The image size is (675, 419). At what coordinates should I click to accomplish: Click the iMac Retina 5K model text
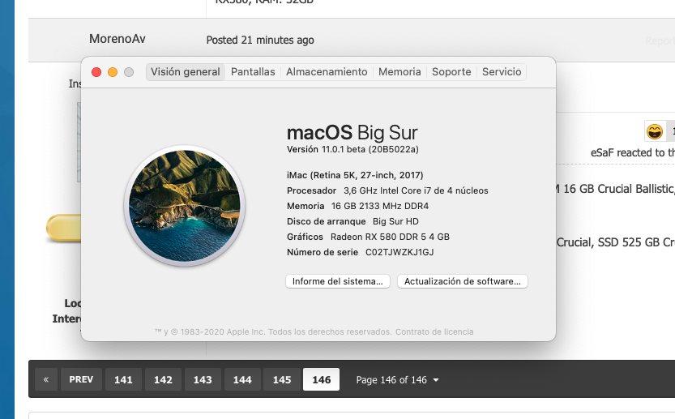coord(355,175)
